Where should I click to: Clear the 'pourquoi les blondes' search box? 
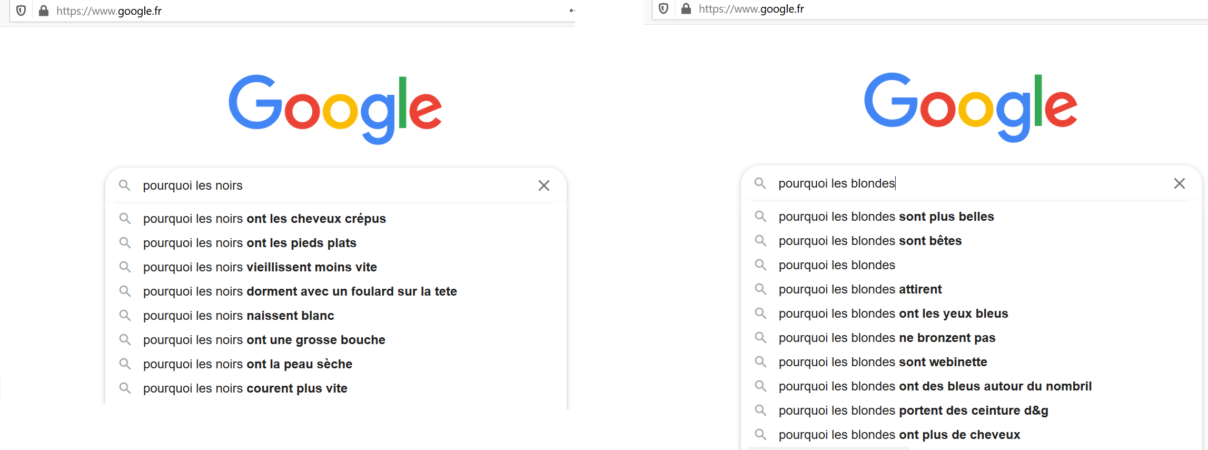[x=1180, y=183]
